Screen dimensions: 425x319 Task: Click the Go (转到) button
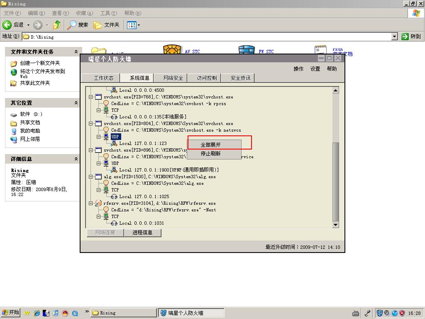(x=411, y=37)
